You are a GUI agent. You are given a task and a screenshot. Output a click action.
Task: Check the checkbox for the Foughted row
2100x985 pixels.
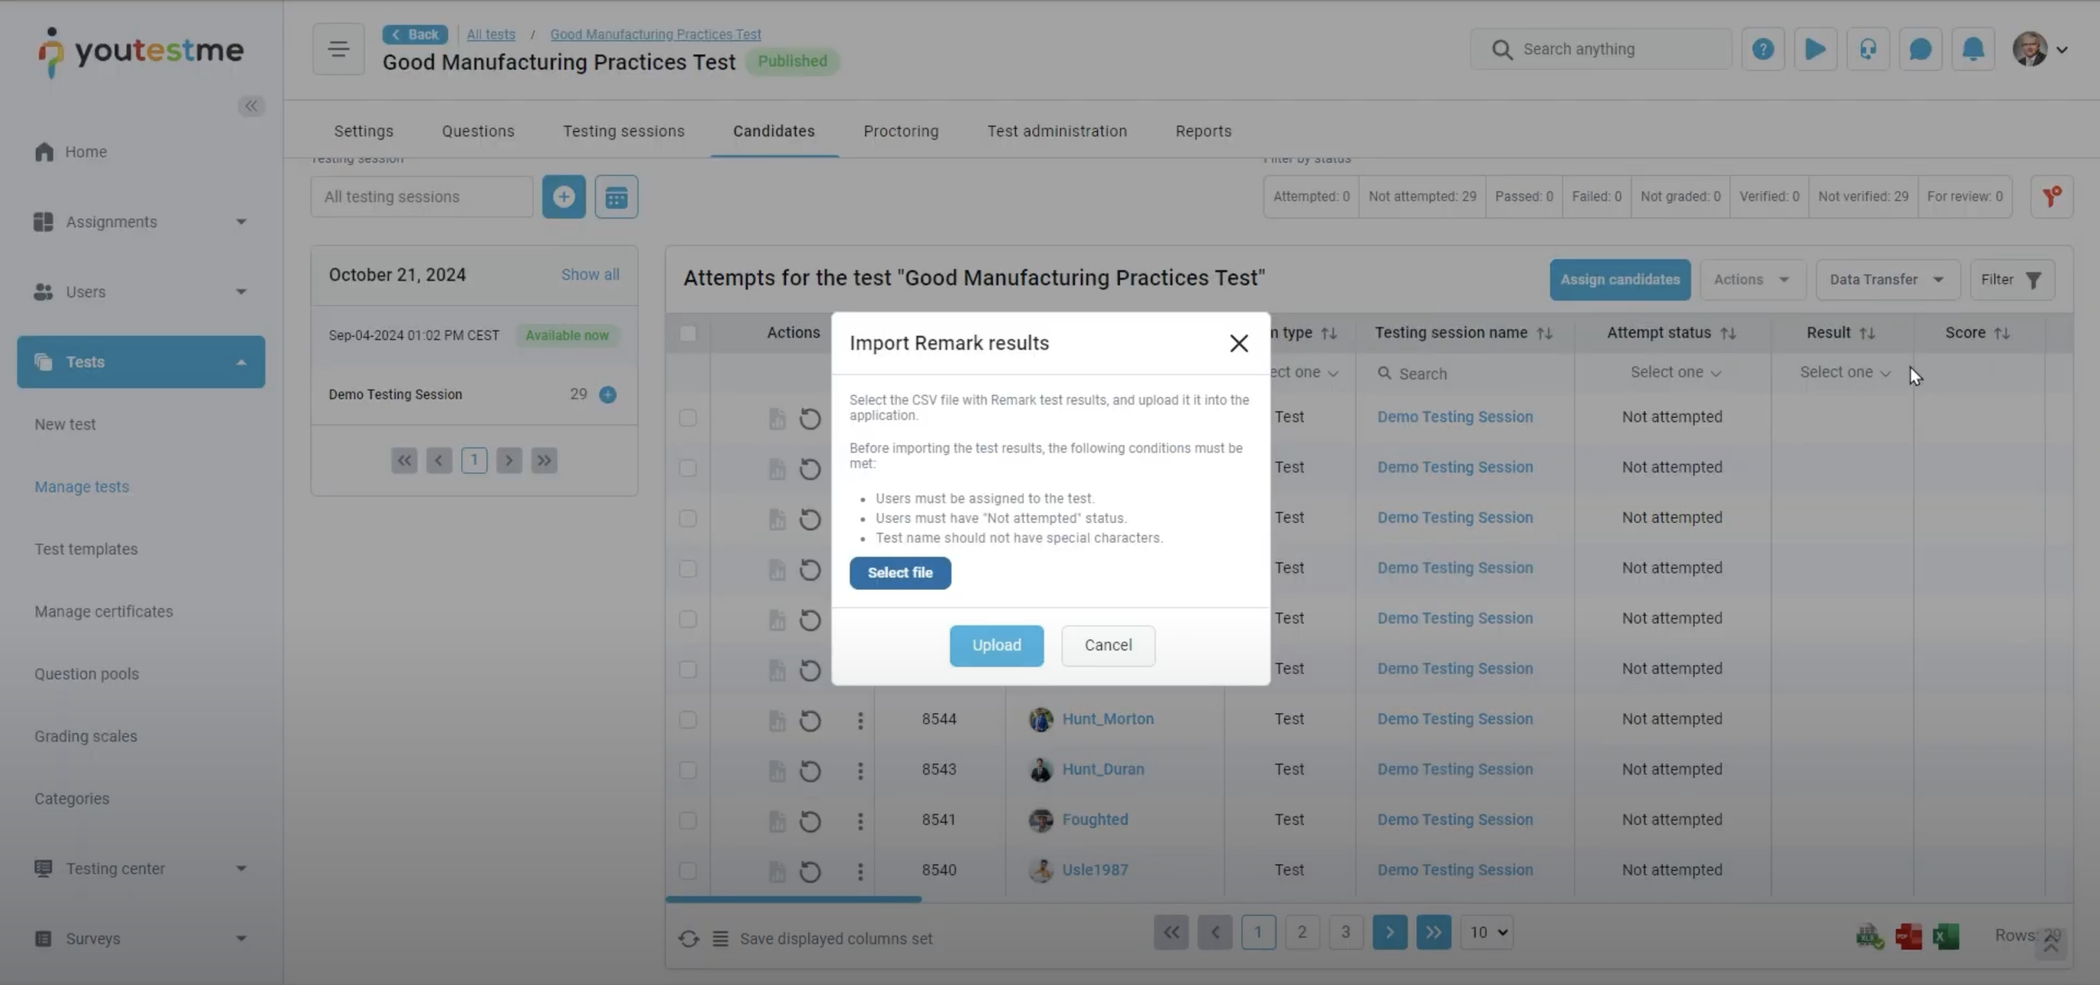(x=688, y=820)
